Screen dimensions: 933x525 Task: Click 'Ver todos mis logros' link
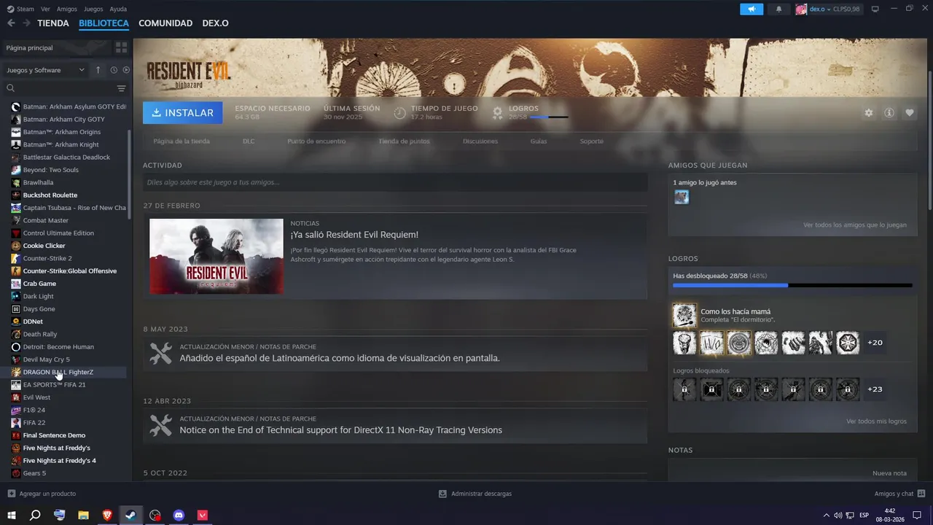(x=876, y=421)
